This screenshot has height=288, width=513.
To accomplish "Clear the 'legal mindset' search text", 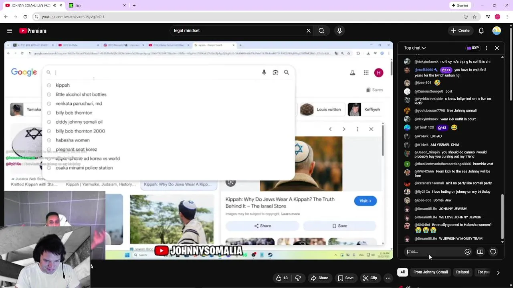I will pos(309,30).
